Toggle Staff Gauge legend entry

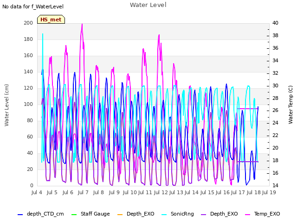pos(90,214)
